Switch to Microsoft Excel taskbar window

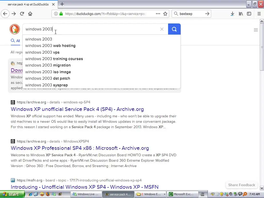(x=183, y=194)
